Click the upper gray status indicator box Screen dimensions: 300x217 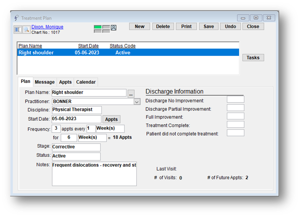tap(106, 27)
